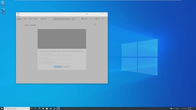
Task: Show hidden system tray icons
Action: point(180,108)
